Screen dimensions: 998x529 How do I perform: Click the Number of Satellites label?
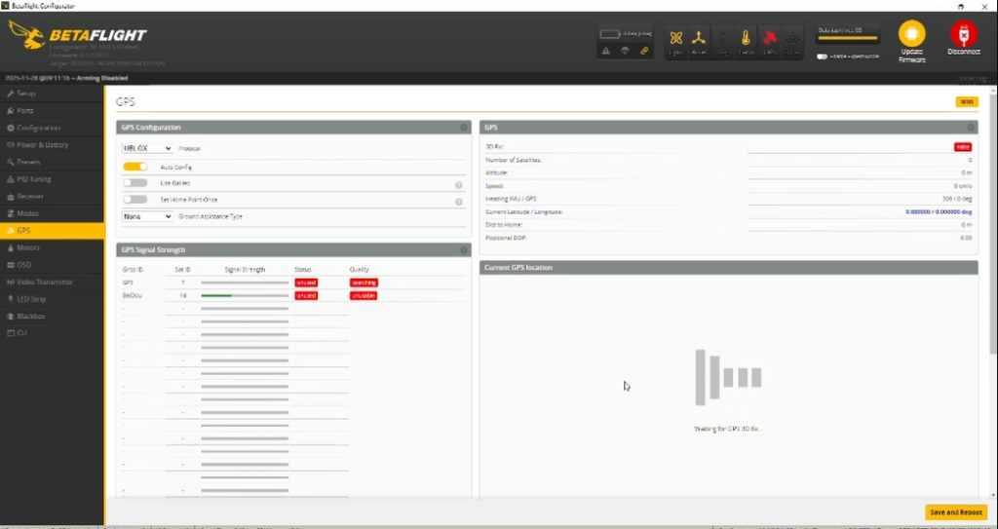click(x=513, y=160)
